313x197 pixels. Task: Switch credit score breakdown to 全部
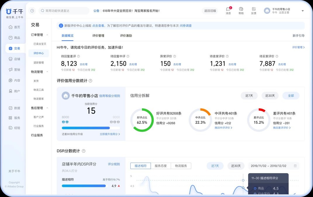pos(290,95)
